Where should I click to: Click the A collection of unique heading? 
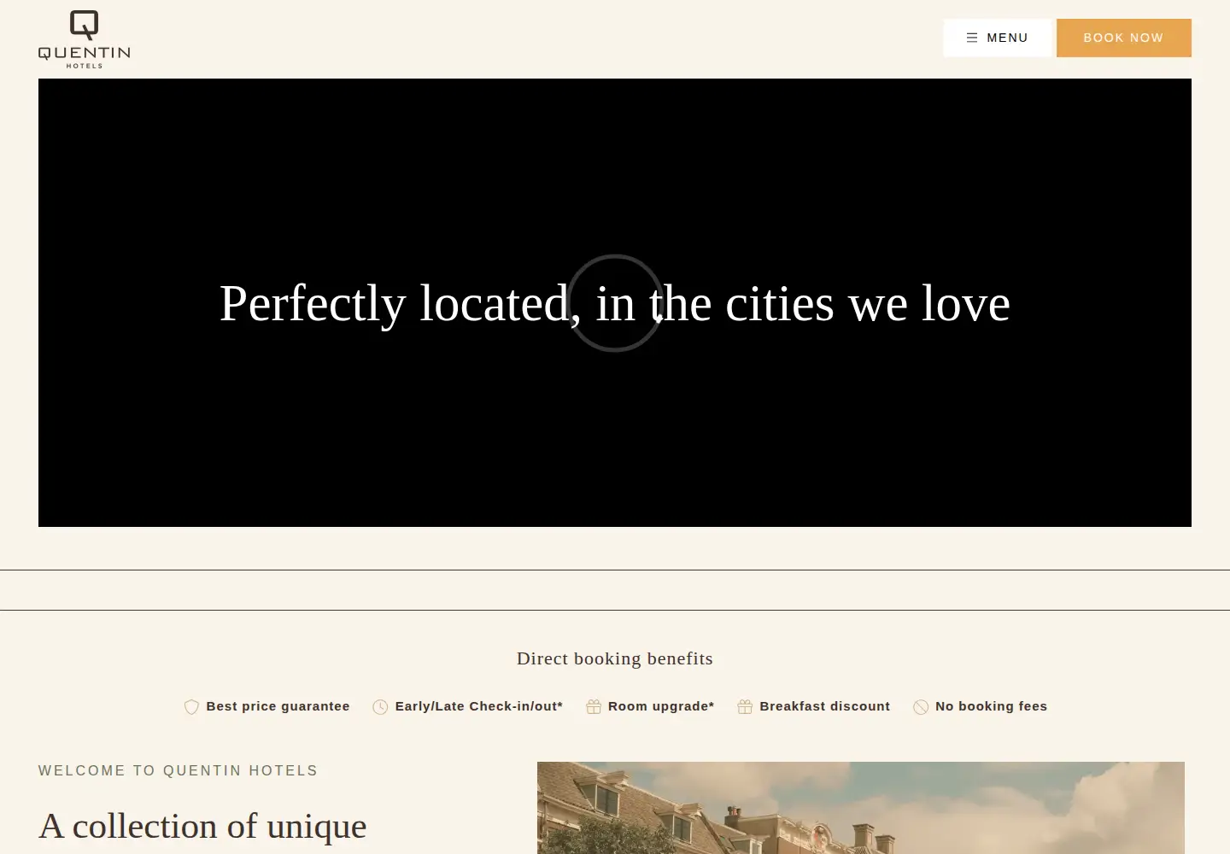pyautogui.click(x=202, y=827)
